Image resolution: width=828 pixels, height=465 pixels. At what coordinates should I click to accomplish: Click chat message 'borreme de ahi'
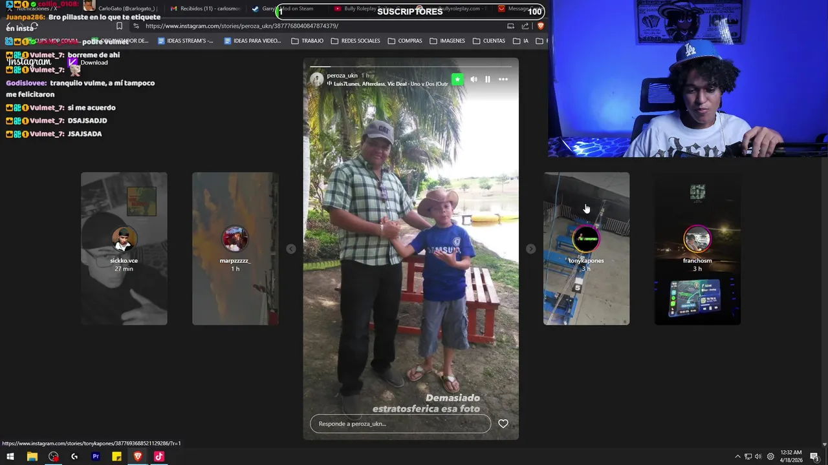click(94, 55)
